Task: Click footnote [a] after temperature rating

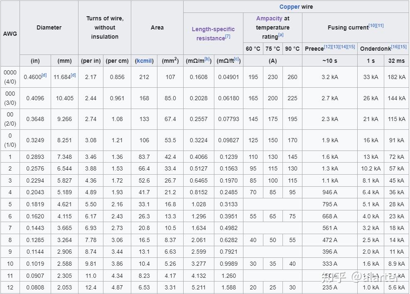Action: click(x=281, y=35)
